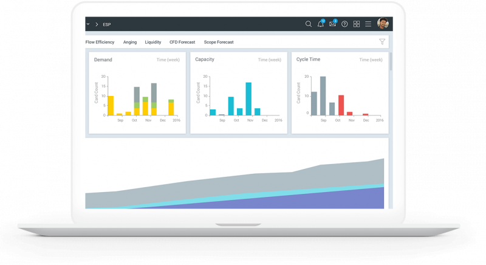This screenshot has height=265, width=486.
Task: Expand the dropdown arrow beside ESP
Action: coord(88,24)
